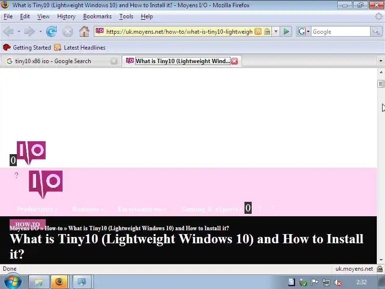This screenshot has height=289, width=385.
Task: Click the RSS feed icon in address bar
Action: 258,31
